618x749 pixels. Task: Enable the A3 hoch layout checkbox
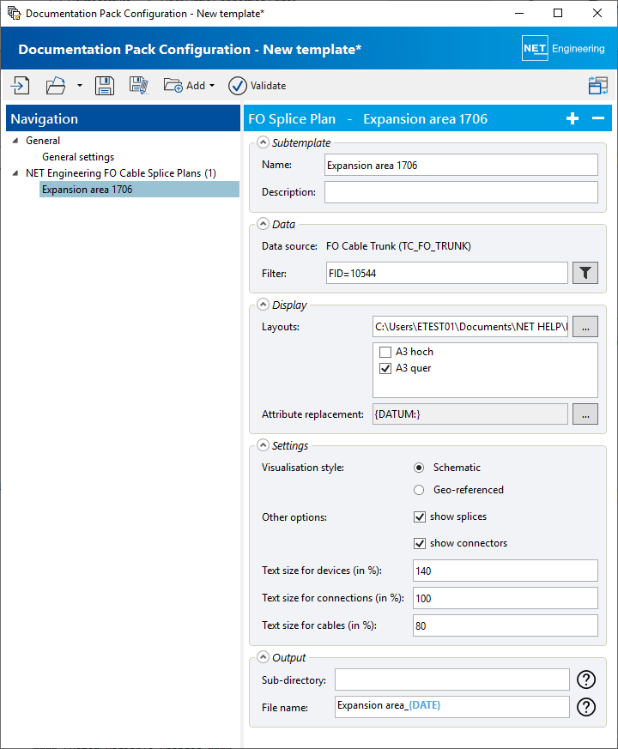tap(385, 352)
